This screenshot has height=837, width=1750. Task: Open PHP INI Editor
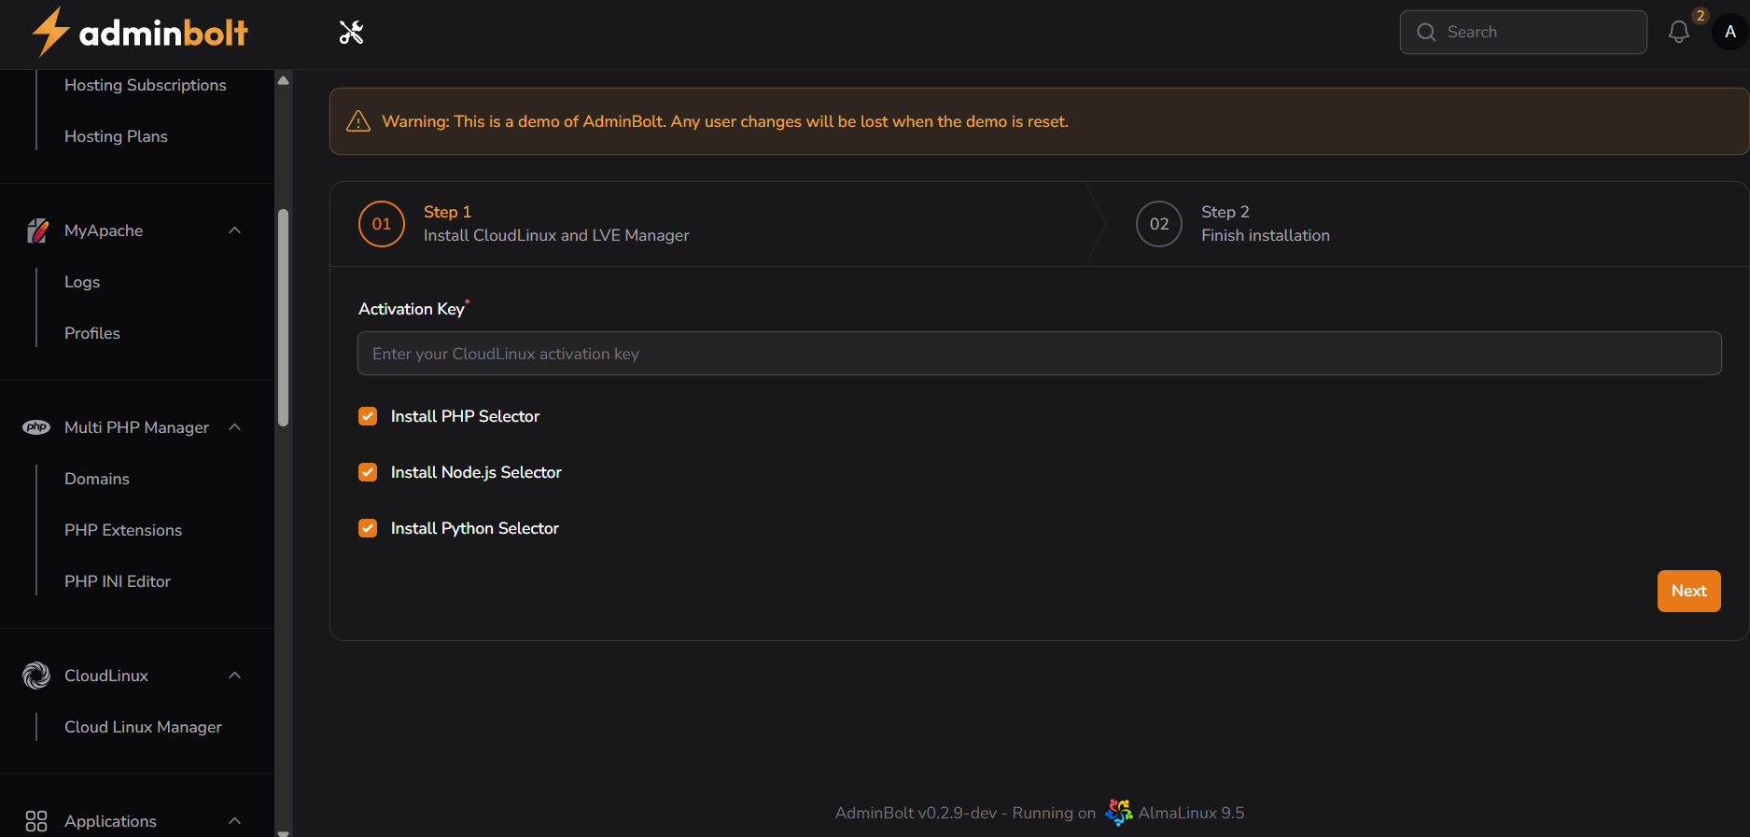coord(118,581)
